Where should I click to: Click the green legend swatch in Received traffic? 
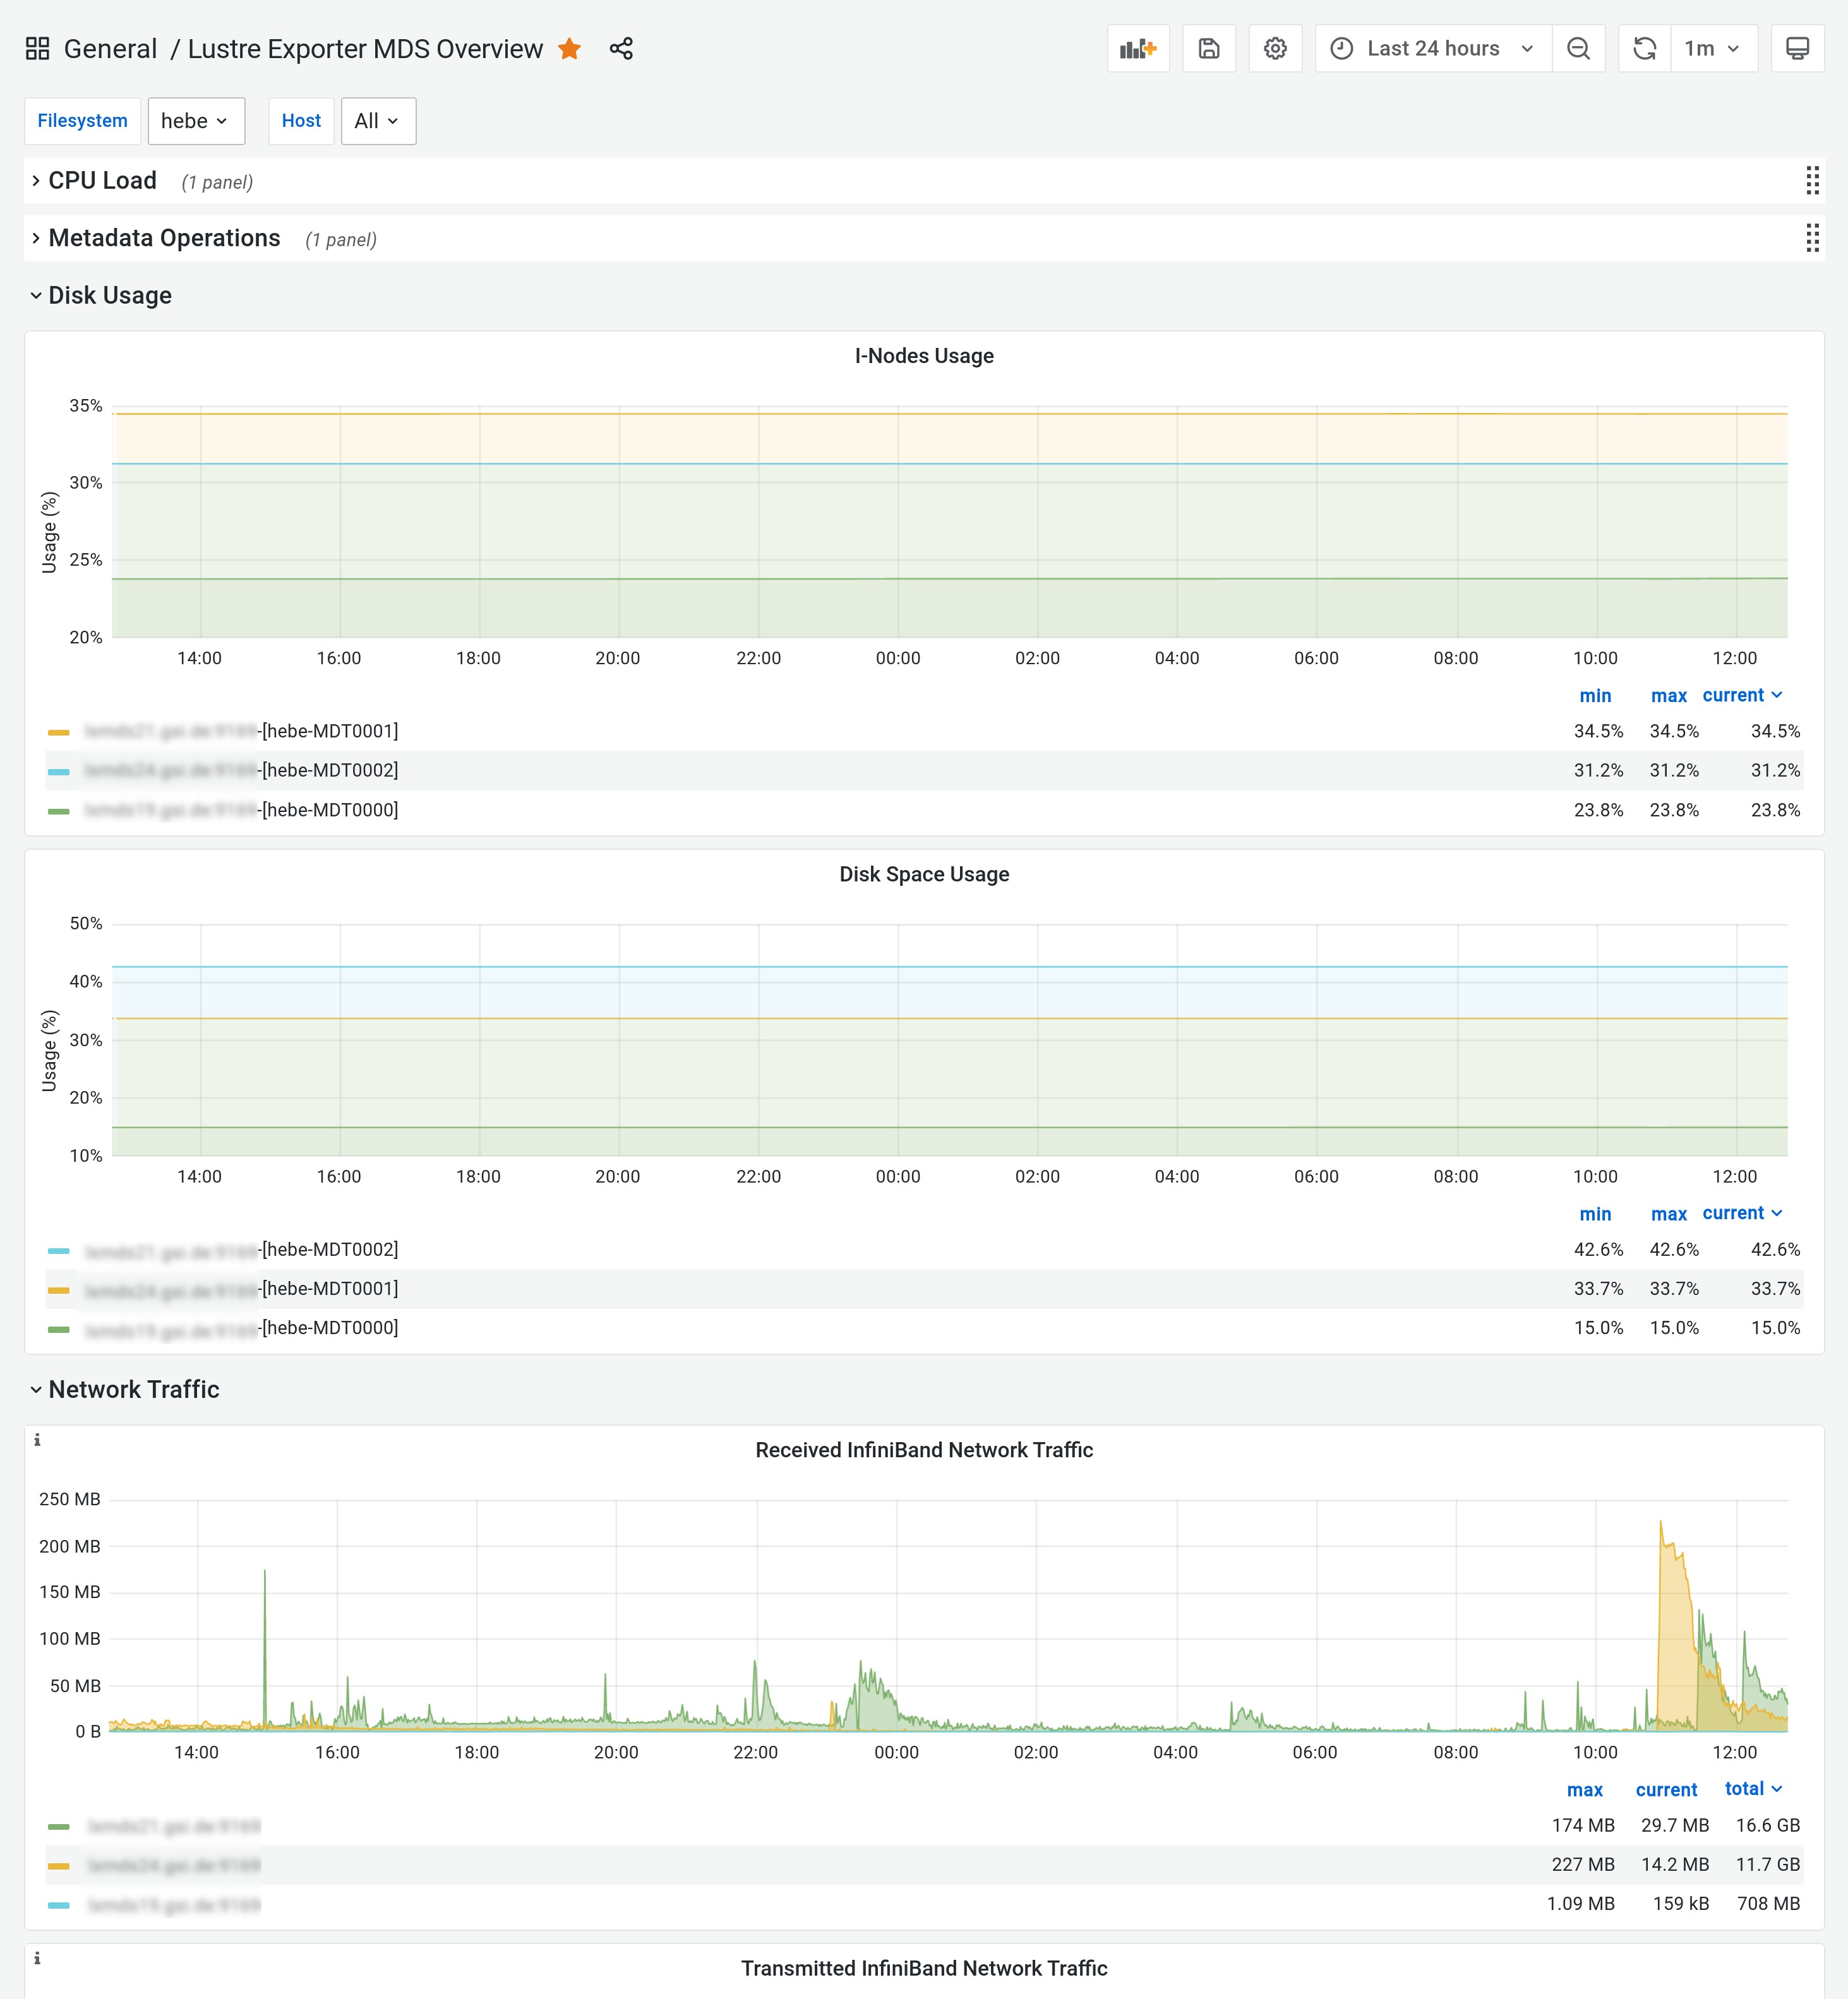59,1827
